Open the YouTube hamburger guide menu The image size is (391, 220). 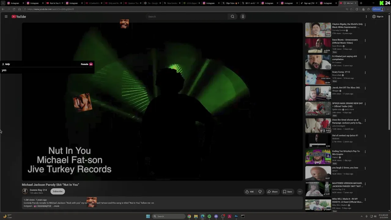(6, 16)
